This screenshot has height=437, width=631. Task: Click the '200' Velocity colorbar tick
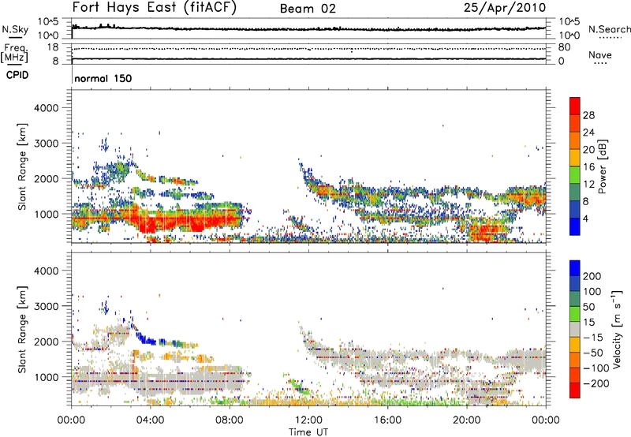tap(592, 276)
